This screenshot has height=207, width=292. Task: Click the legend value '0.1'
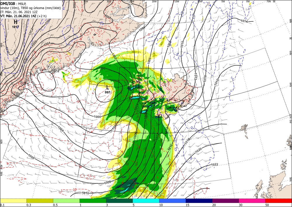(x=2, y=205)
